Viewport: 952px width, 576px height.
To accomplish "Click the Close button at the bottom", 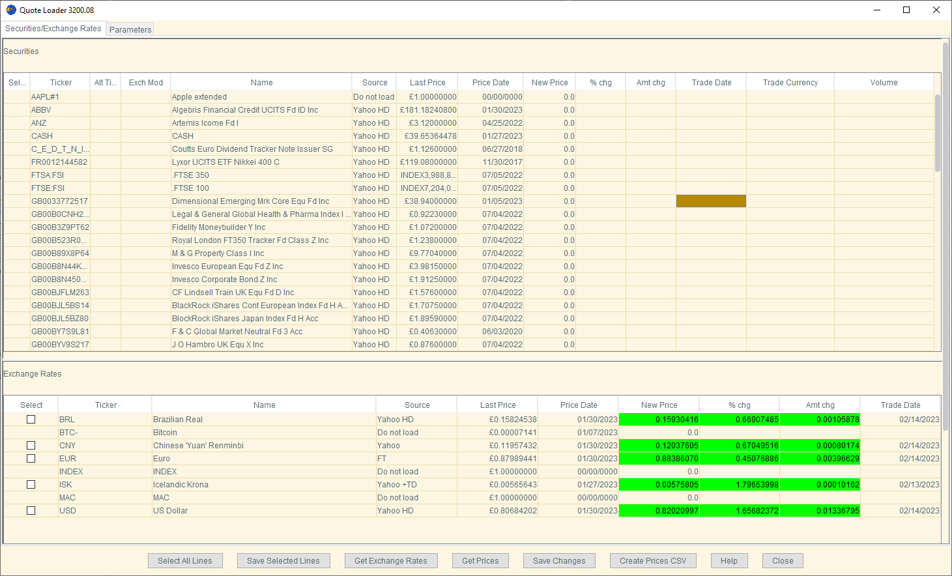I will coord(783,561).
